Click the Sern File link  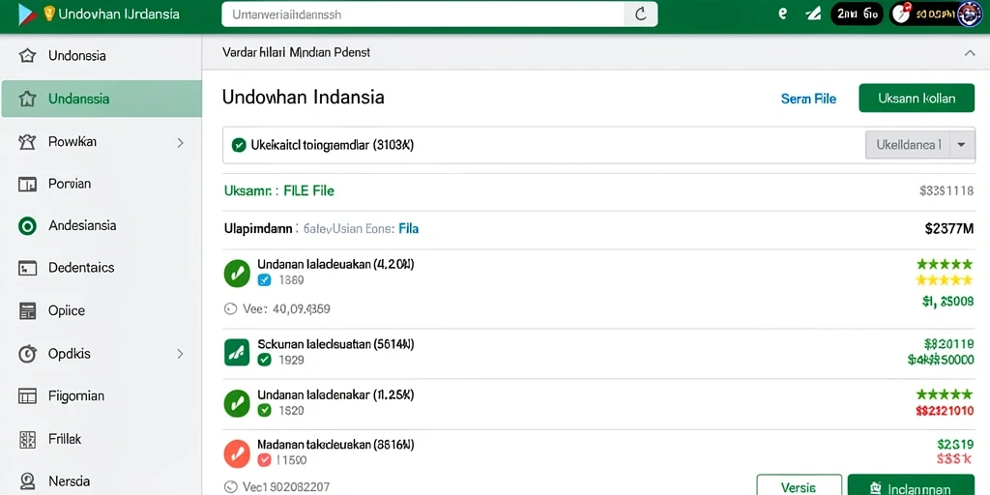tap(808, 99)
